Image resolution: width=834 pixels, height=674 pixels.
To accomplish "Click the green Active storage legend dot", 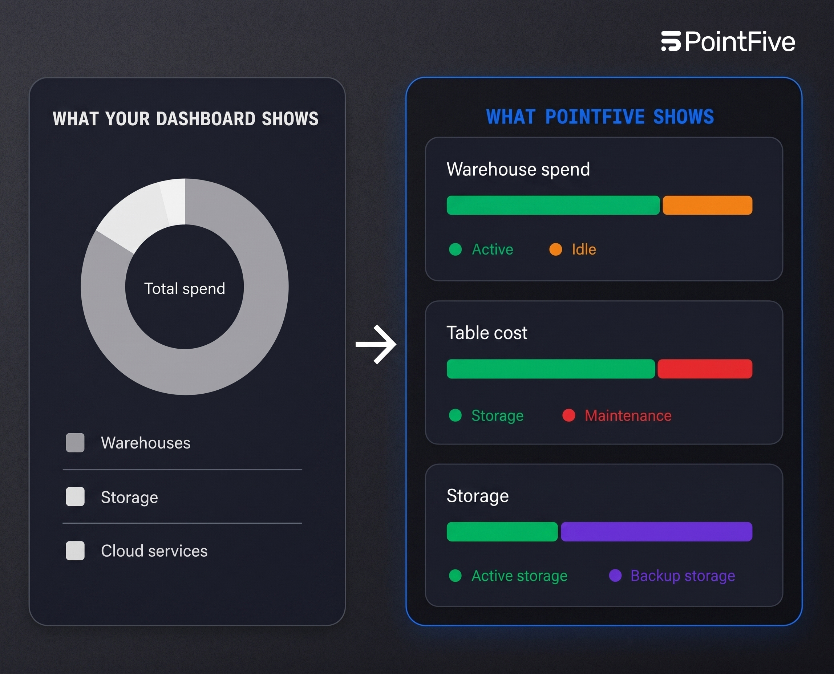I will click(x=455, y=575).
